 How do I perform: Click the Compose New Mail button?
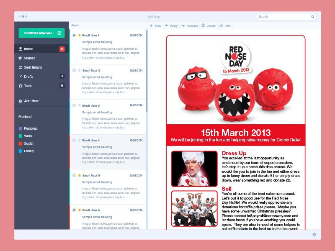pyautogui.click(x=41, y=33)
